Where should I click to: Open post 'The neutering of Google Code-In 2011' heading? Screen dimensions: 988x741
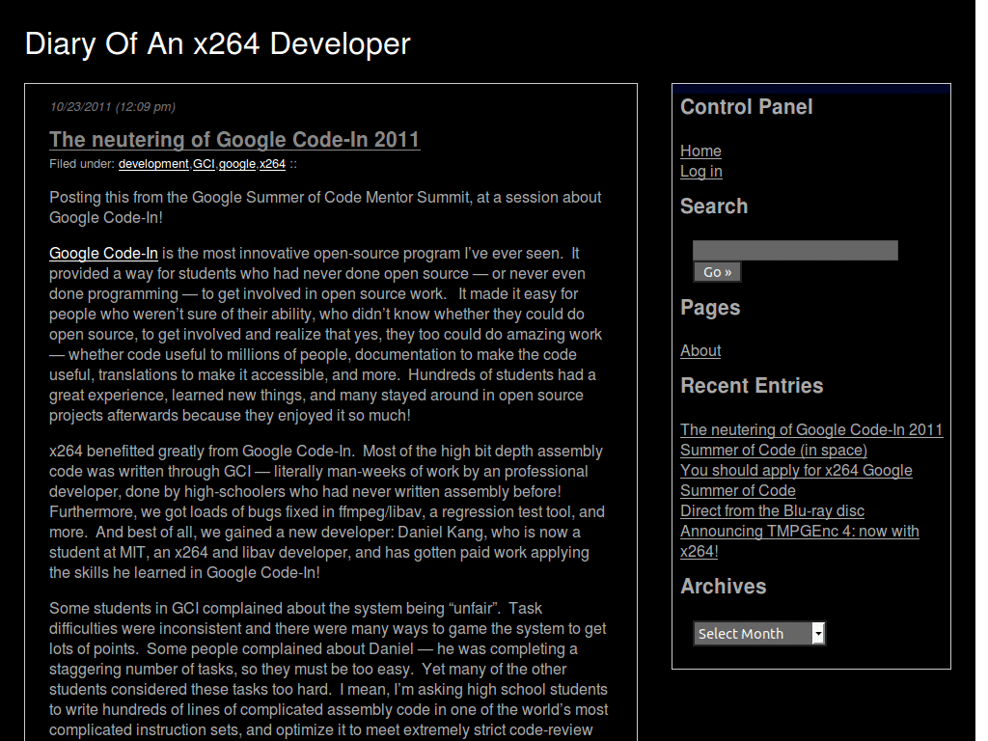pyautogui.click(x=234, y=139)
